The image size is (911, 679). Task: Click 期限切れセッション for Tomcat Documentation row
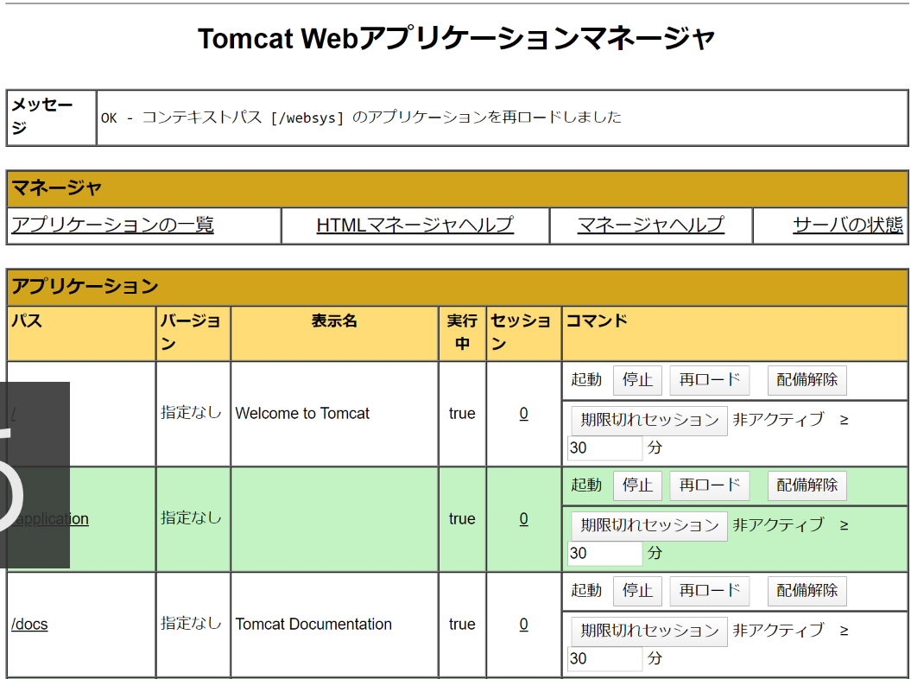click(x=649, y=631)
